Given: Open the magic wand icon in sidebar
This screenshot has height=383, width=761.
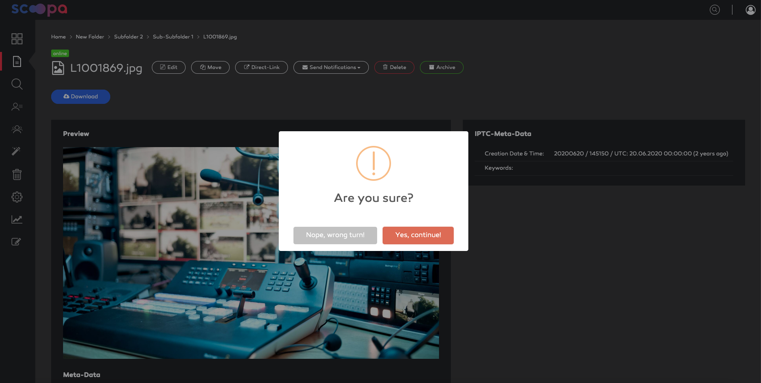Looking at the screenshot, I should point(16,151).
